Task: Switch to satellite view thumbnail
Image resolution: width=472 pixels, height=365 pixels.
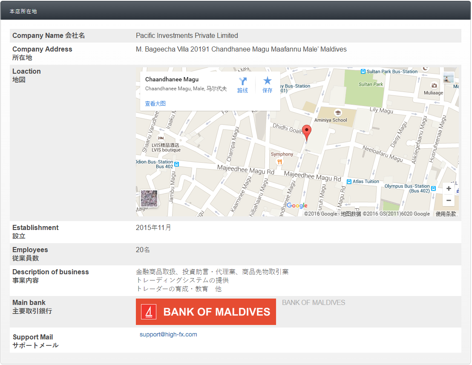Action: point(149,198)
